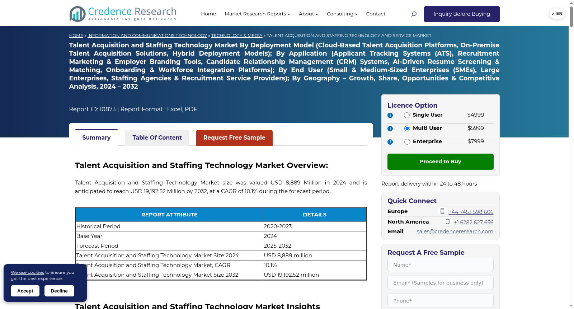
Task: Open Information and Communications Technology breadcrumb
Action: 147,36
